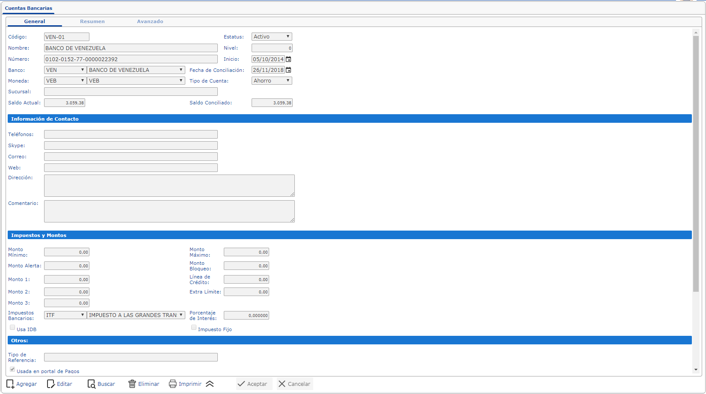Toggle Usada en portal de Pagos checkbox
The image size is (706, 394).
pos(12,370)
